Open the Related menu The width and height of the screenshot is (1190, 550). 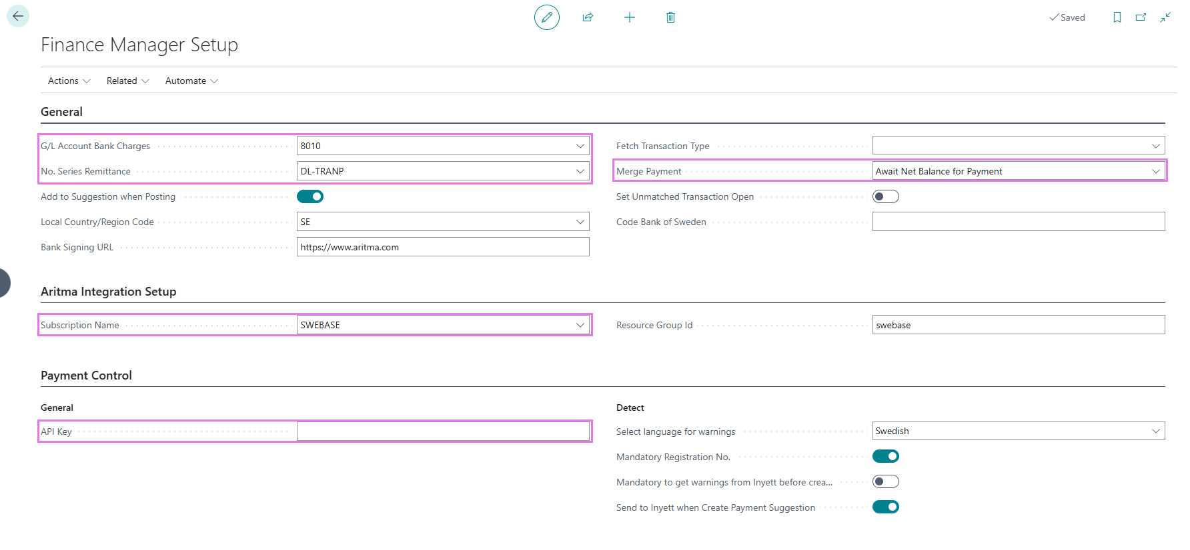[x=128, y=81]
